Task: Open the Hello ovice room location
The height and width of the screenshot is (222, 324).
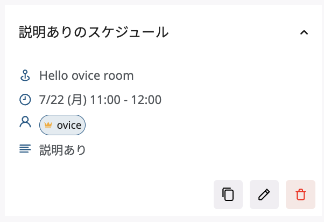Action: (86, 75)
